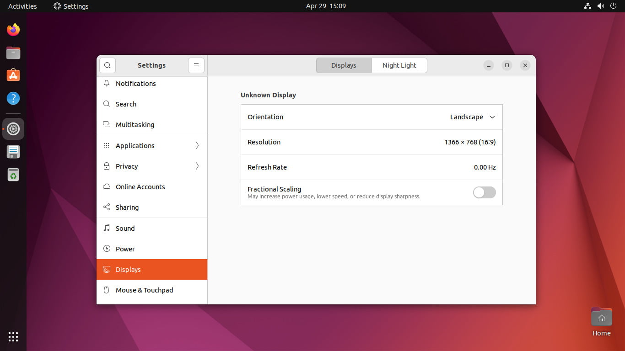Launch Firefox from the dock

tap(13, 29)
